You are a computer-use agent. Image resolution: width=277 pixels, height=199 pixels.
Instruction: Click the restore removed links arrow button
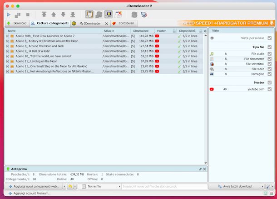coord(70,186)
